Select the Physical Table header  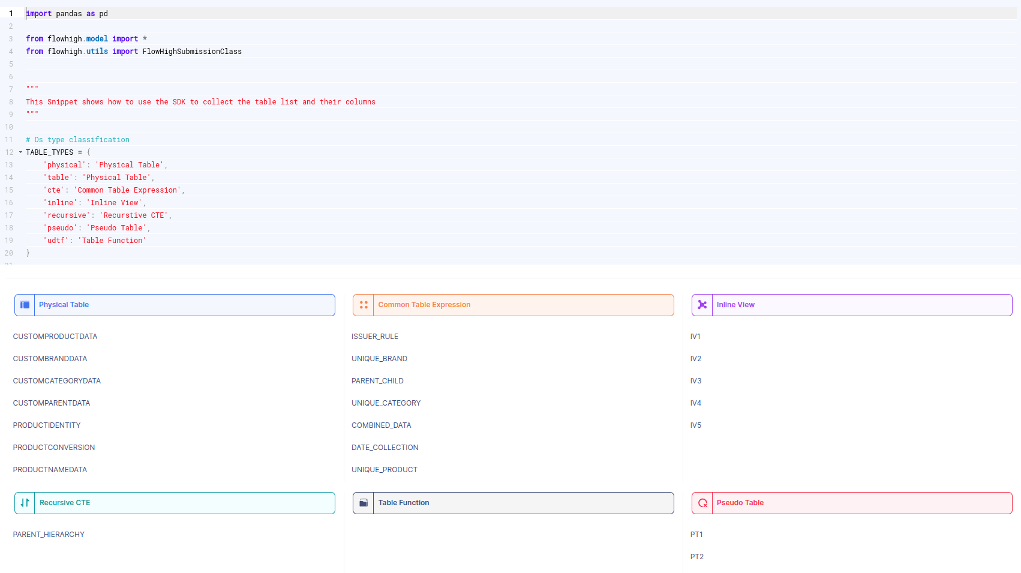175,305
